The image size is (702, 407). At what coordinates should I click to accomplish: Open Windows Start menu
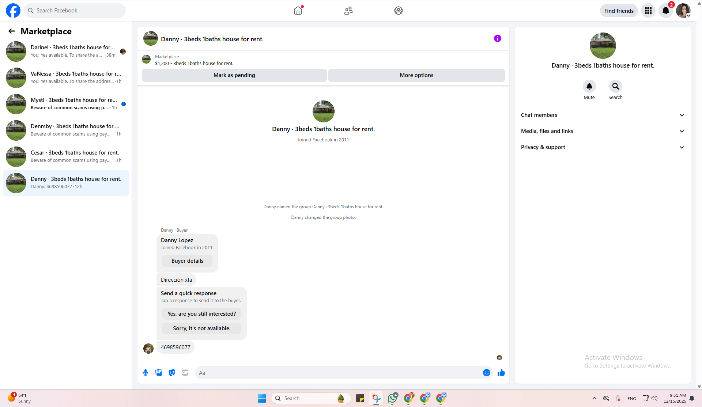coord(262,398)
